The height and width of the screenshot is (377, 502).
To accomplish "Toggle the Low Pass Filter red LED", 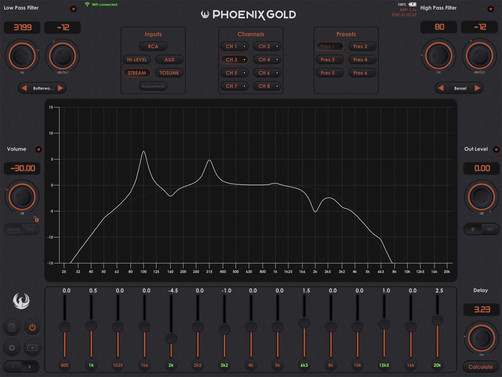I will pos(74,9).
